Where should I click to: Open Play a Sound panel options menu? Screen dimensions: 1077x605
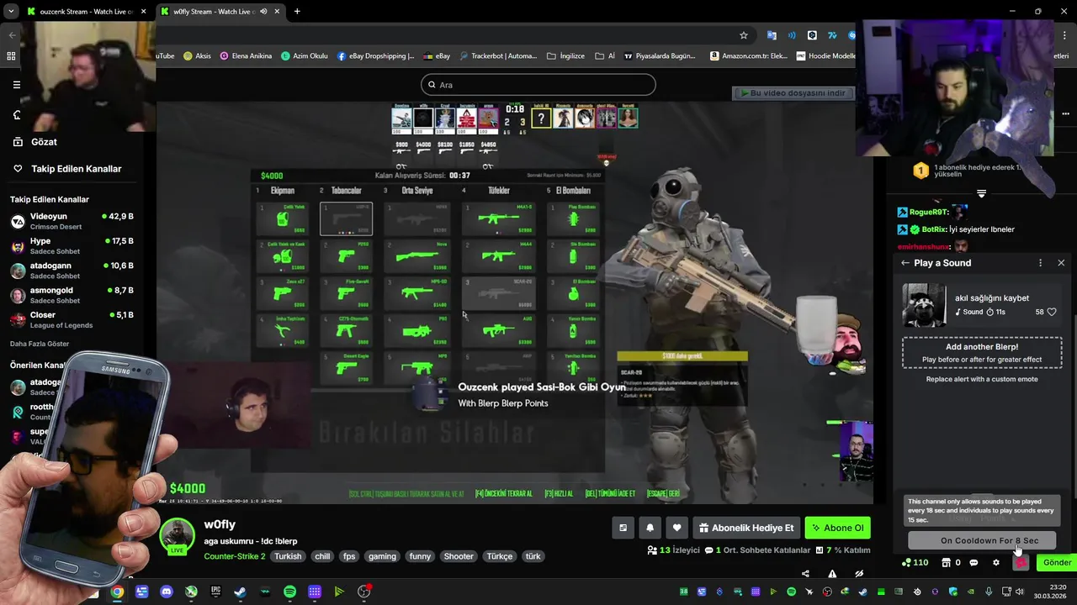[1040, 263]
